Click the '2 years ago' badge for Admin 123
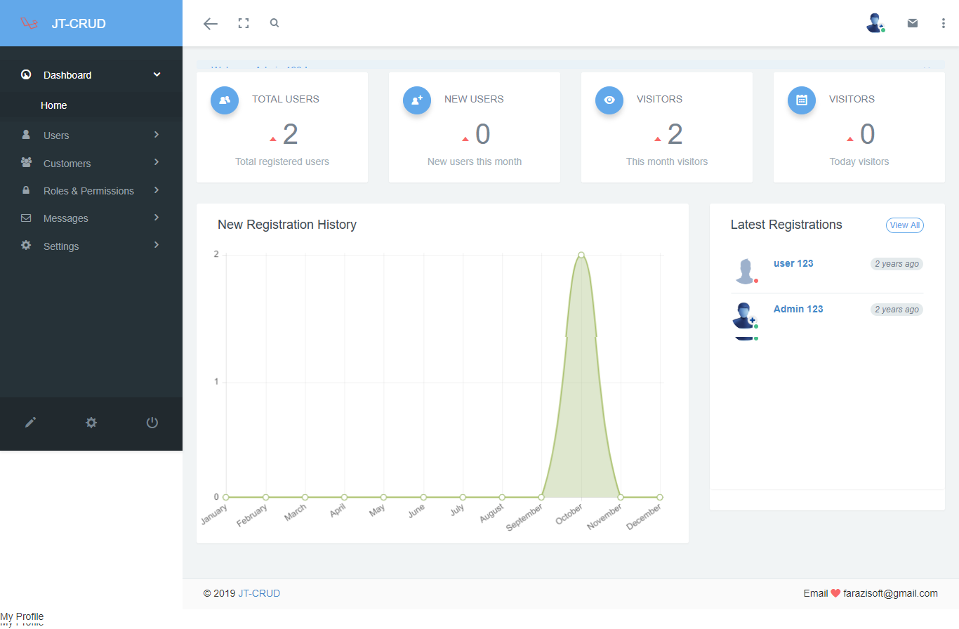Viewport: 959px width, 629px height. point(897,310)
